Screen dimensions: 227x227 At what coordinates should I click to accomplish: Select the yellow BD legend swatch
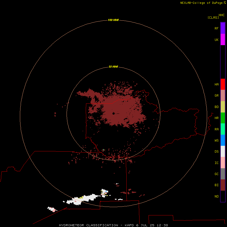click(x=223, y=107)
